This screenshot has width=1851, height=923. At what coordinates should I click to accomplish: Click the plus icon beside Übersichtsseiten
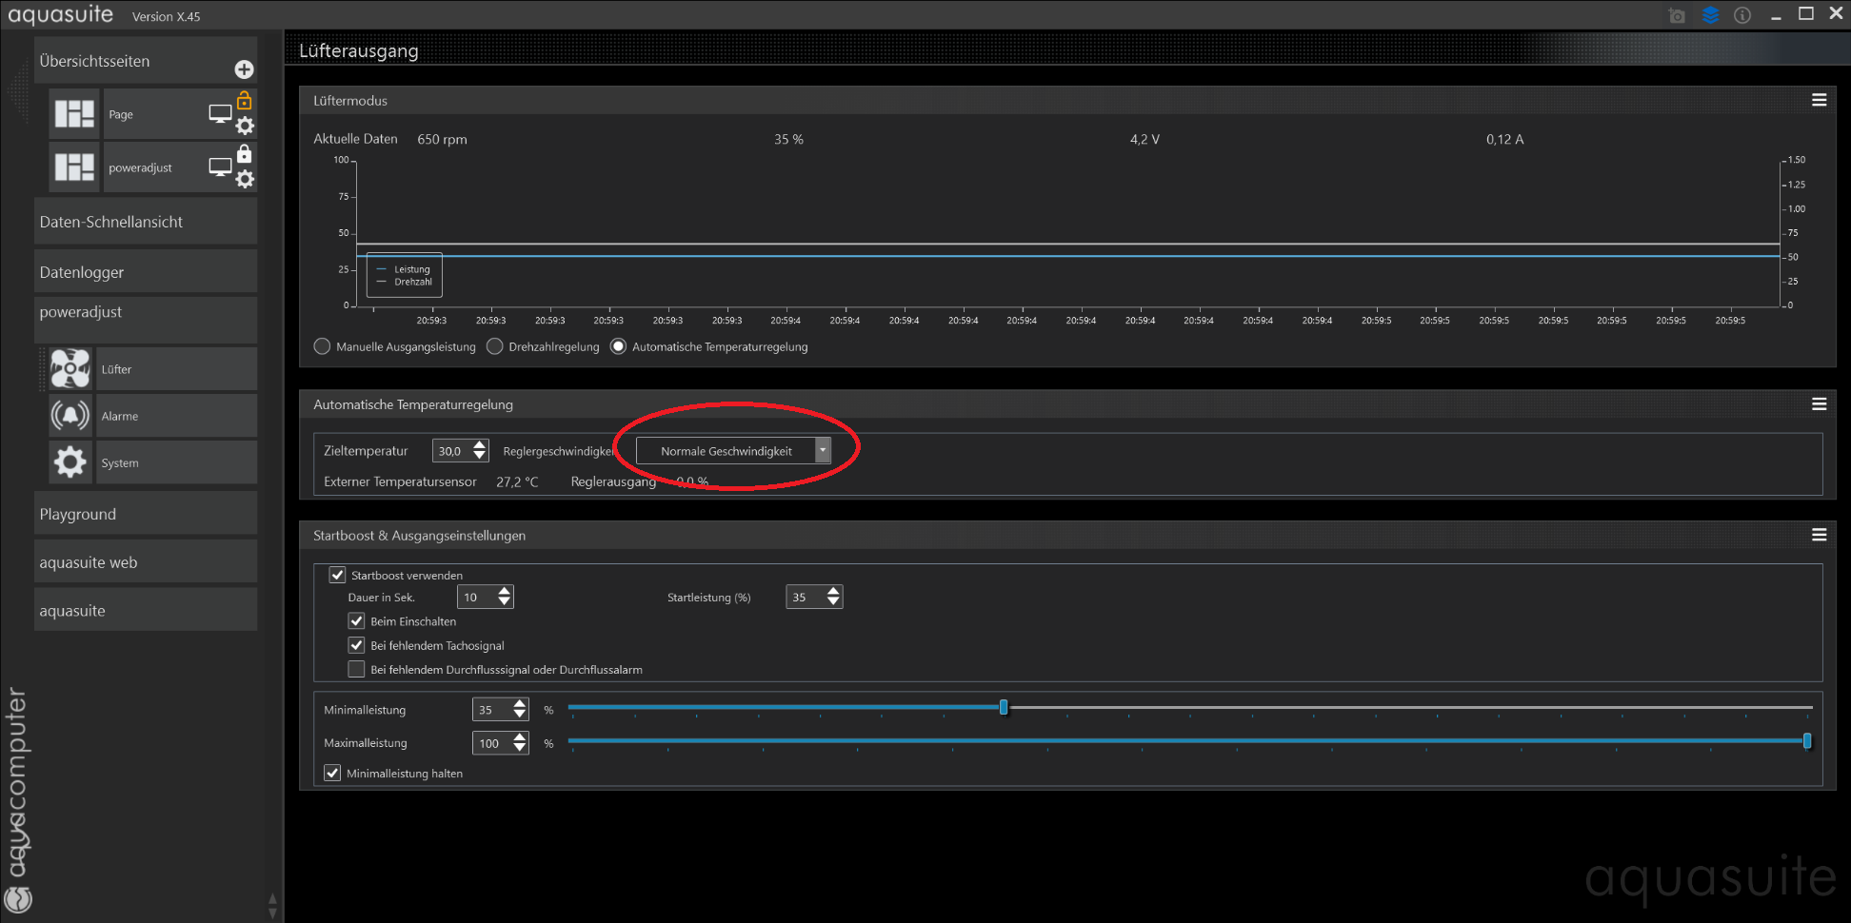tap(244, 69)
